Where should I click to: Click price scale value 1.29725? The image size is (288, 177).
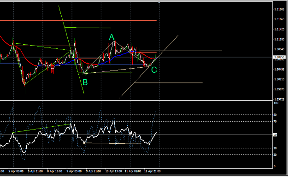click(279, 99)
